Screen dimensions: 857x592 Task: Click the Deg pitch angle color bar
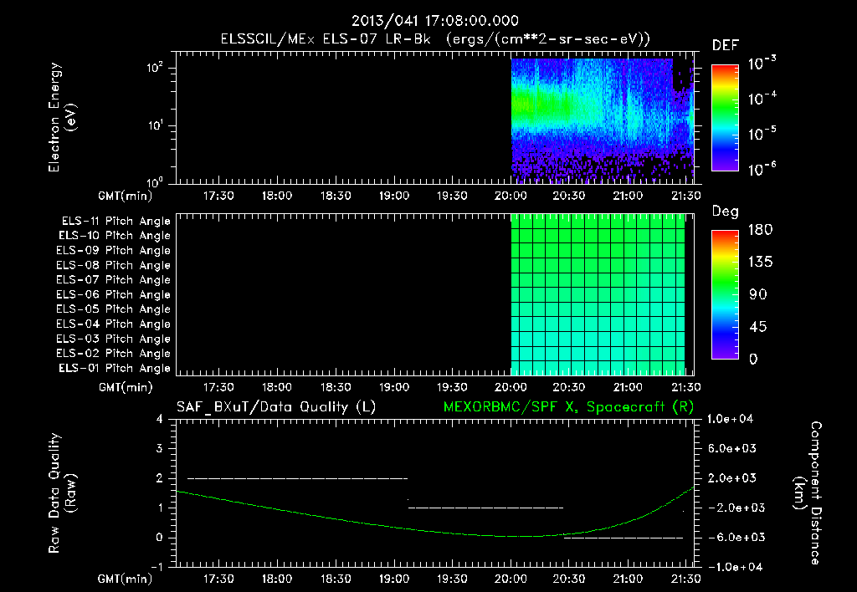pos(725,294)
